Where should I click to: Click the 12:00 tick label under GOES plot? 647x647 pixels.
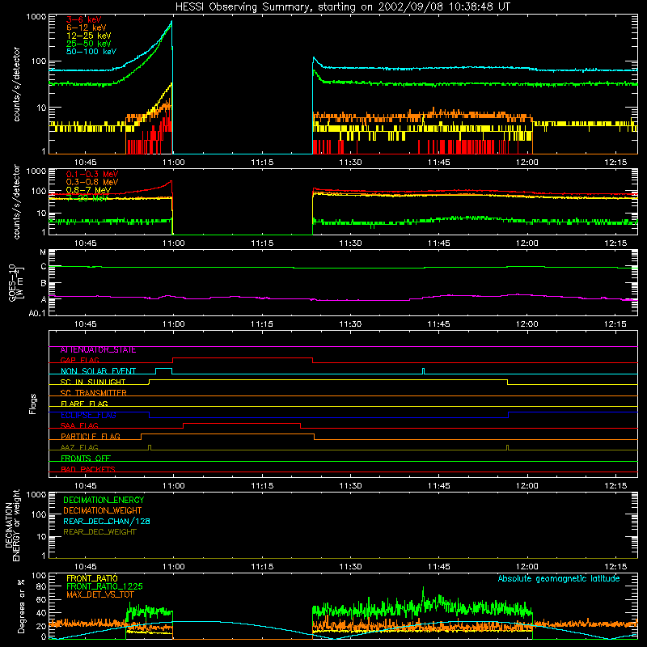[527, 324]
